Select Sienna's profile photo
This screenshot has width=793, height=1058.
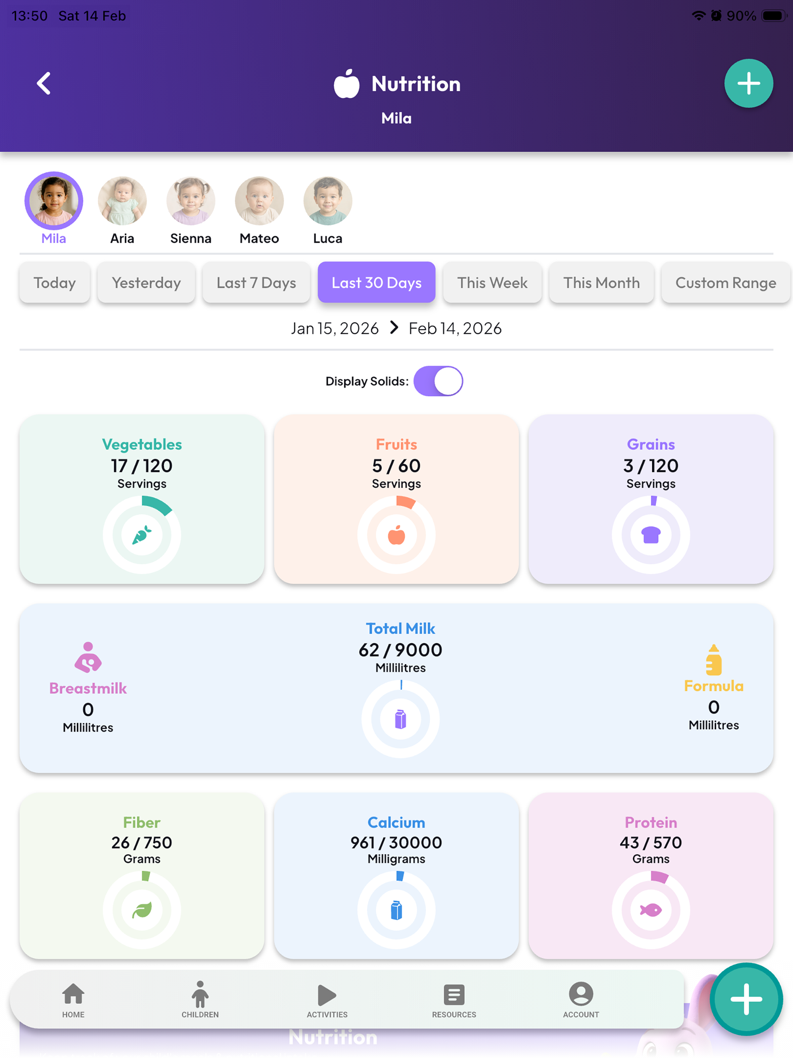point(191,200)
